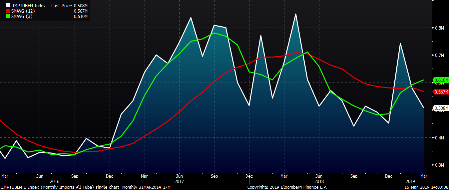Click the white .IMPTUBEM Index color swatch

[x=8, y=6]
